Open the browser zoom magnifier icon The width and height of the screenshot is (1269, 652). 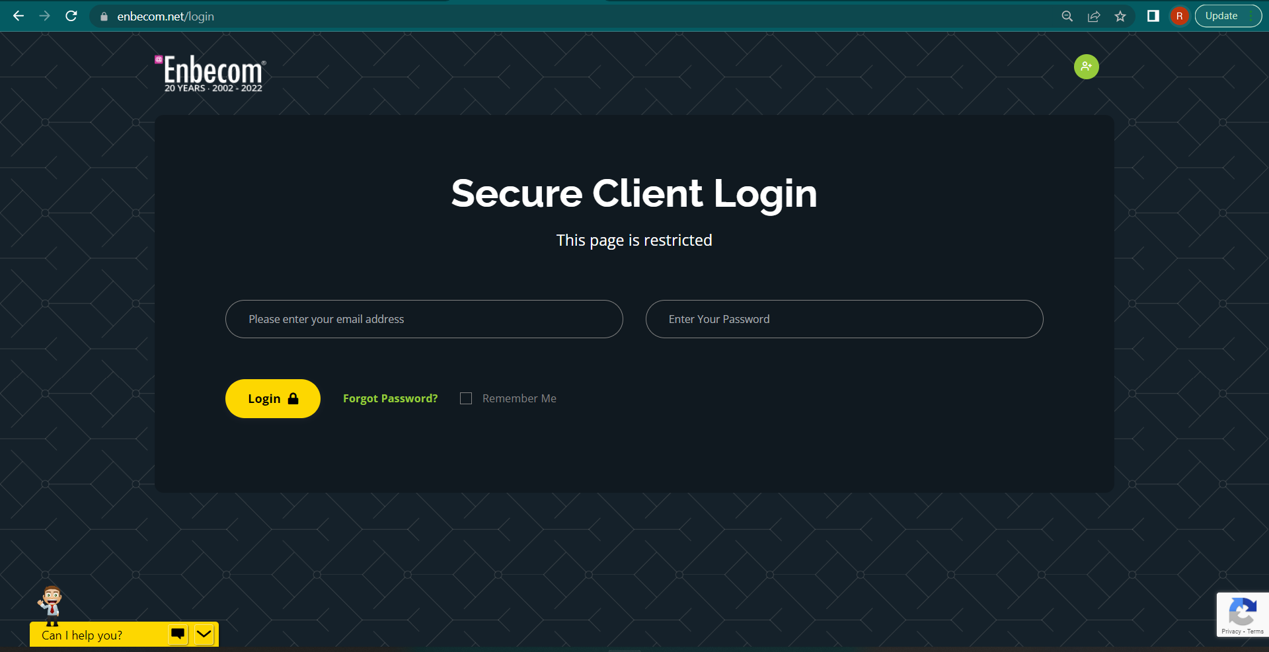(1067, 17)
